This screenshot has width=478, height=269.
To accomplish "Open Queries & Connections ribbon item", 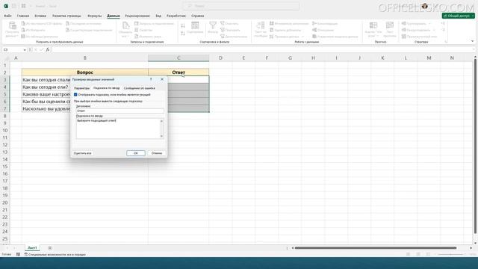I will tap(155, 23).
